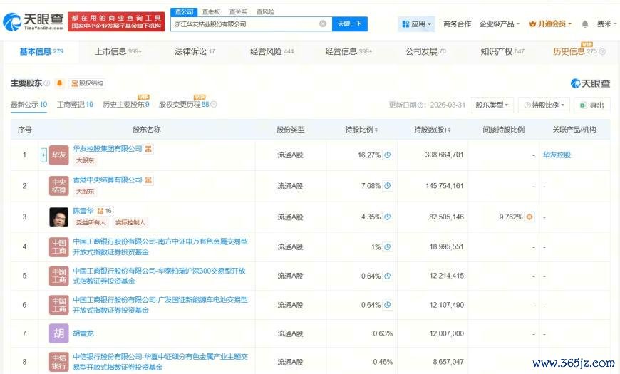Open the 胡雪龙 shareholder link
Viewport: 620px width, 374px height.
click(x=83, y=333)
